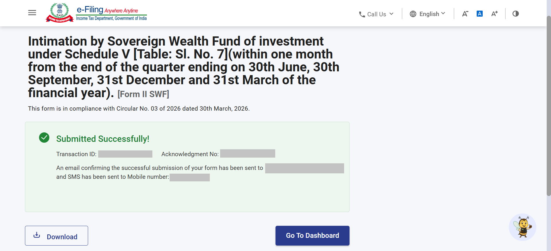Expand the Call Us dropdown

pos(376,14)
